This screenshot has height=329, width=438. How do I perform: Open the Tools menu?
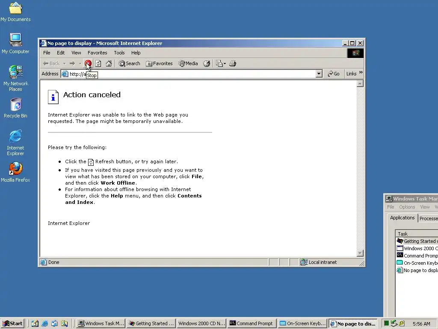pos(119,53)
